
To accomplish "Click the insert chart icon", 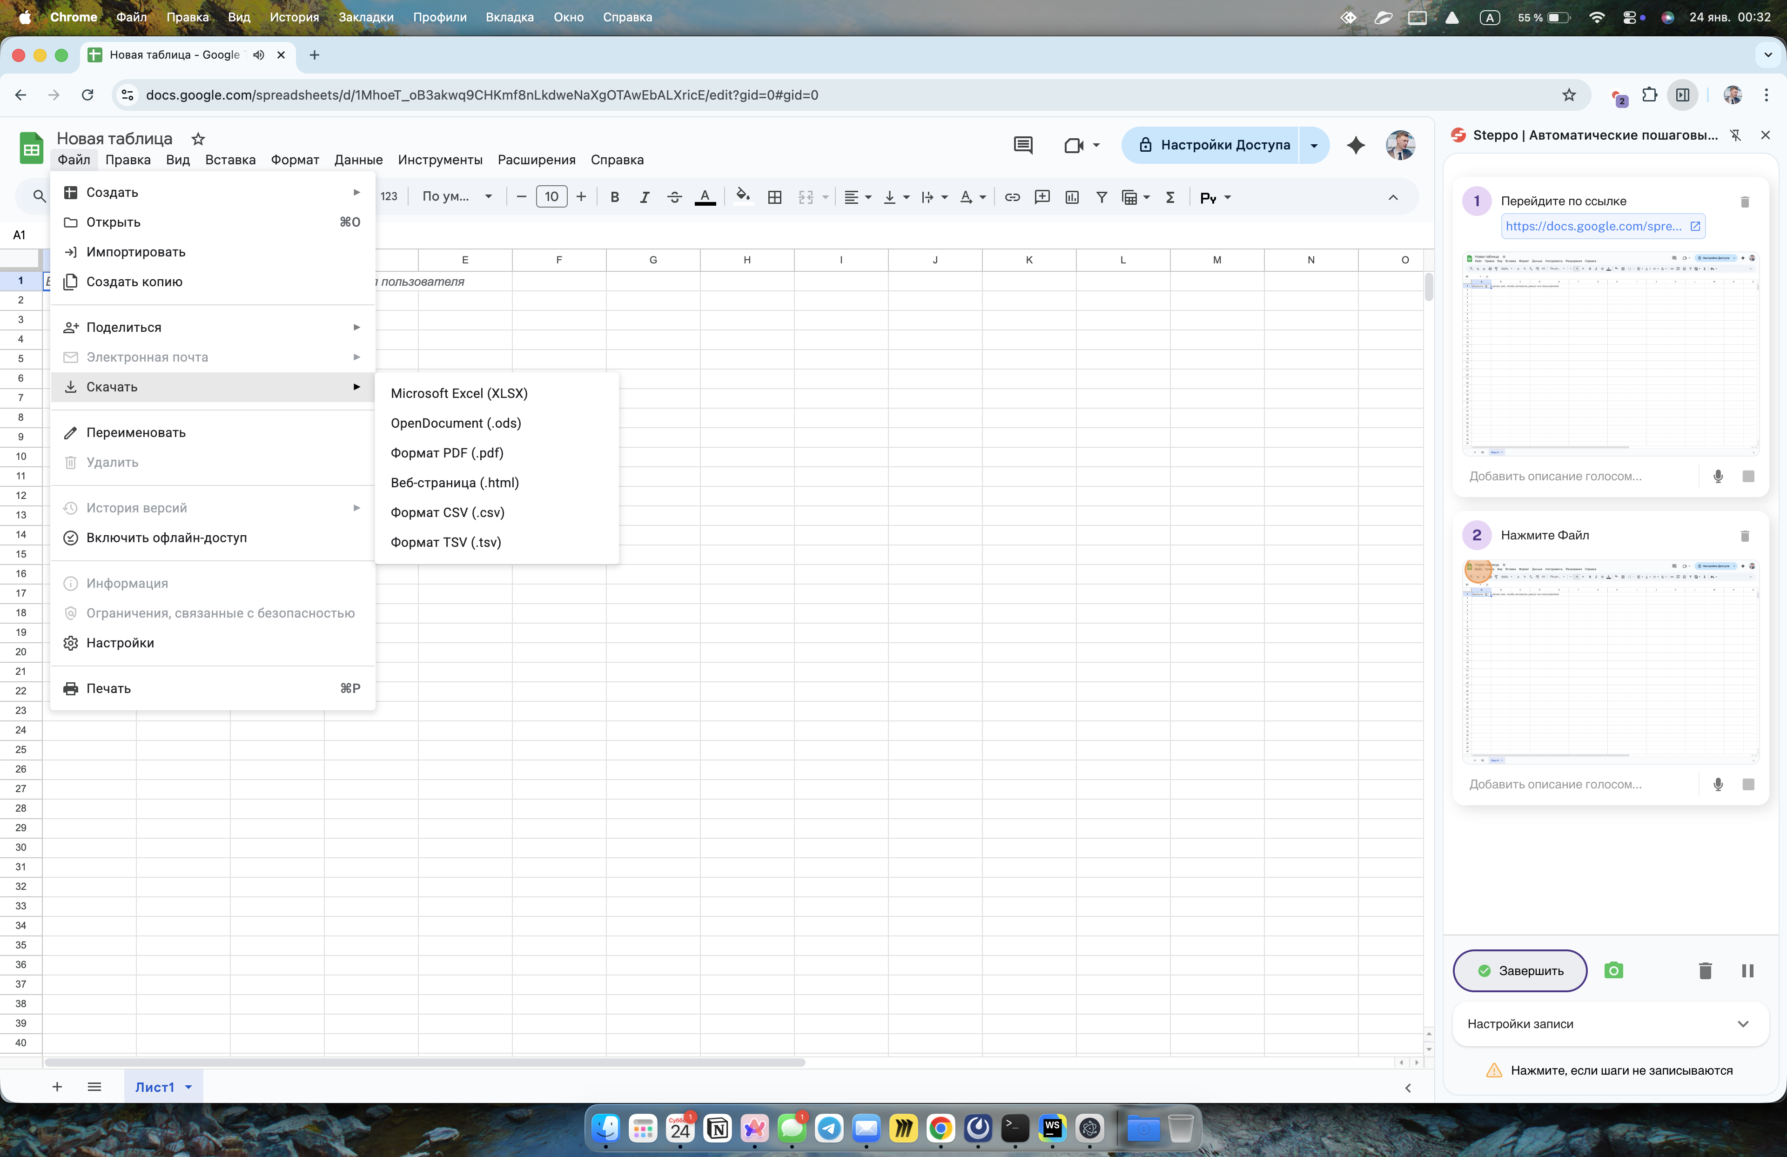I will [1071, 197].
